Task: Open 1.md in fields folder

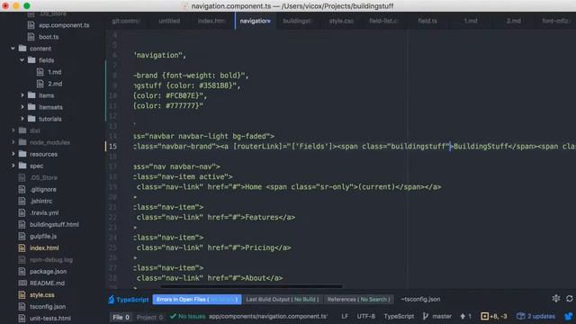Action: click(x=54, y=72)
